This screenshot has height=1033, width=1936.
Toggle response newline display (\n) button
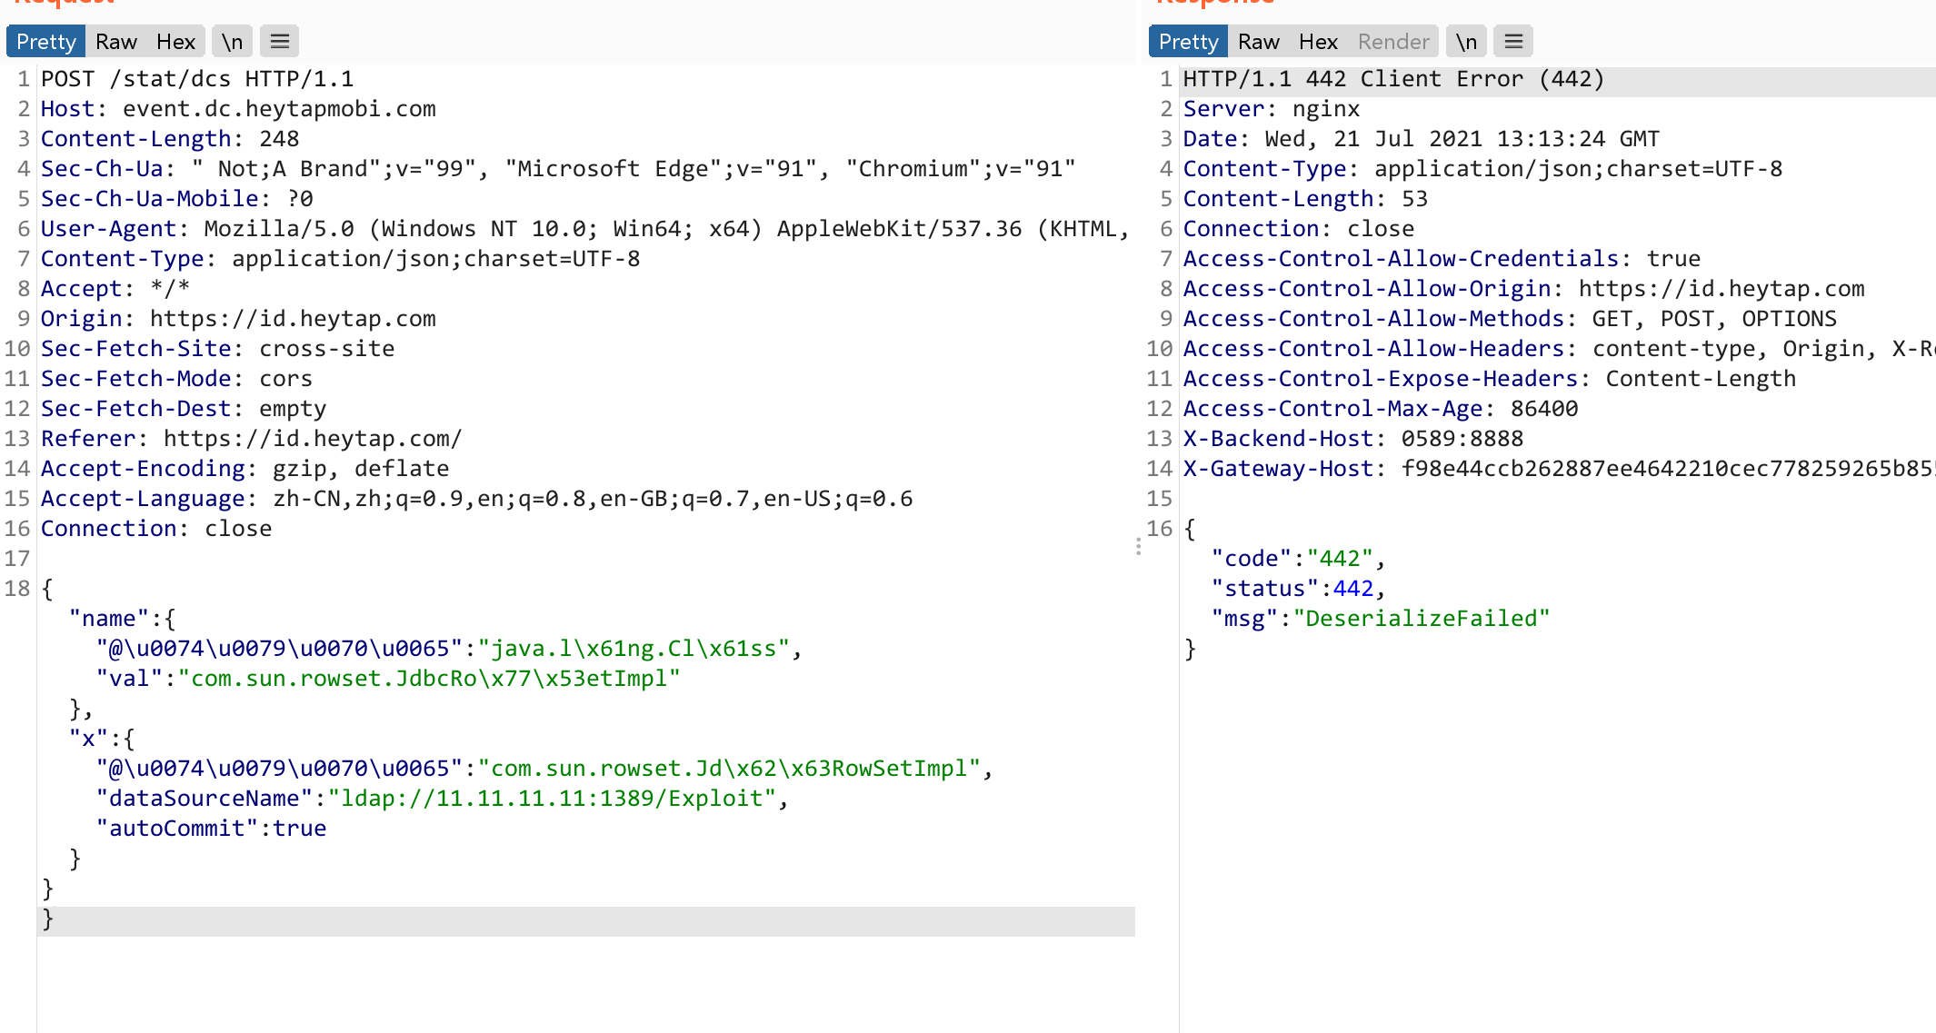coord(1466,42)
